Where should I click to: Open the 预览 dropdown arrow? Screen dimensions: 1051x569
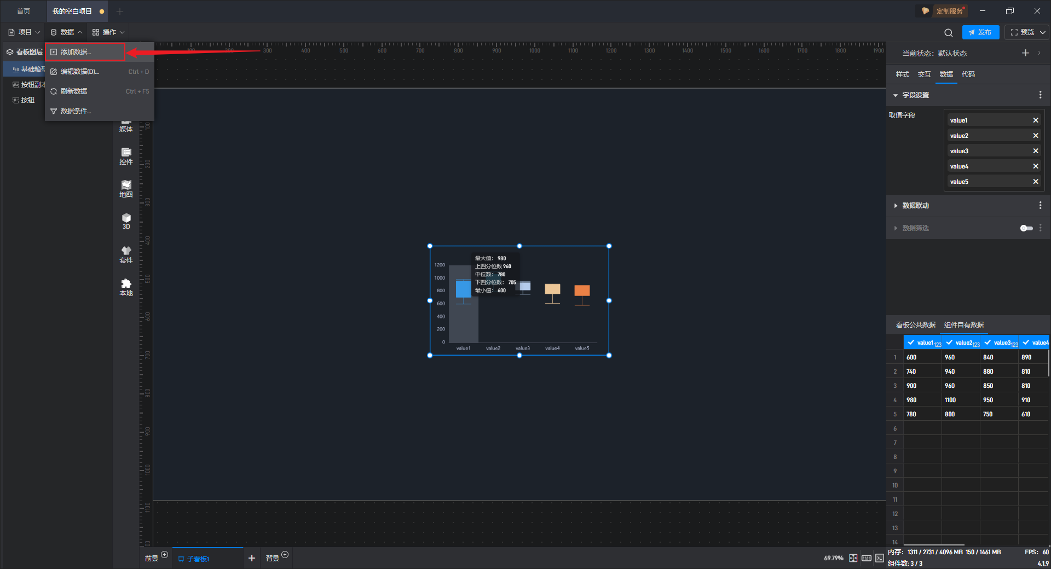coord(1043,32)
